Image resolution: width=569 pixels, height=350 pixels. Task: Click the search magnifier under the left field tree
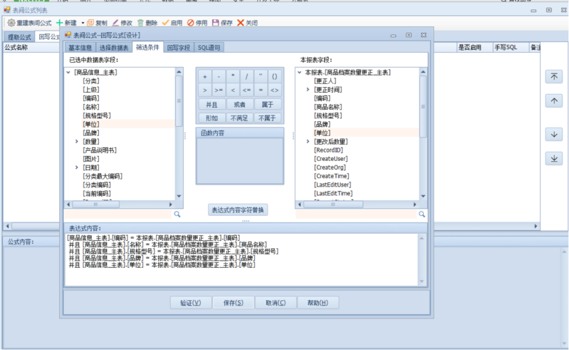[x=177, y=214]
